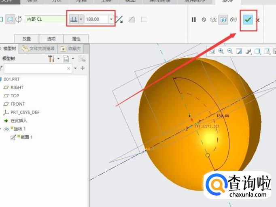The height and width of the screenshot is (207, 276).
Task: Select the FRONT datum plane
Action: tap(17, 104)
